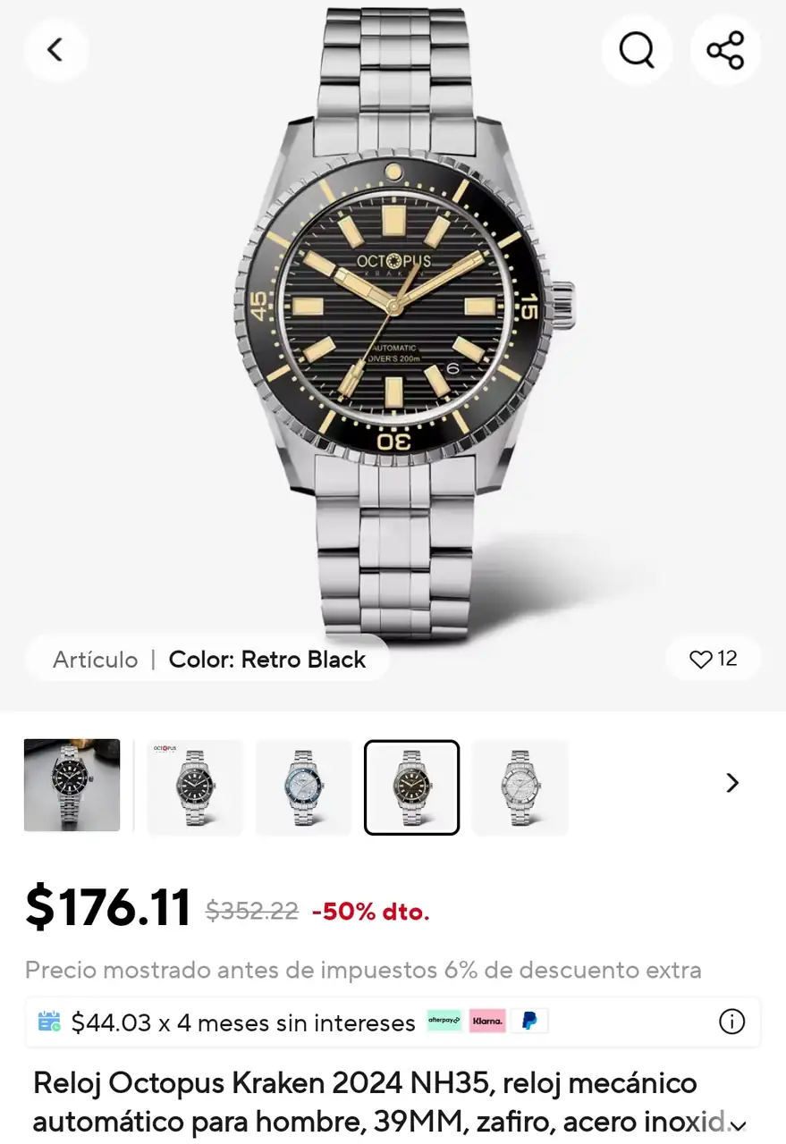
Task: Open search using the magnifier icon
Action: (x=637, y=50)
